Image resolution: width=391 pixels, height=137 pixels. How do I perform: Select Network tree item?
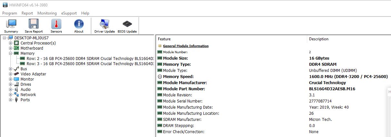(28, 95)
